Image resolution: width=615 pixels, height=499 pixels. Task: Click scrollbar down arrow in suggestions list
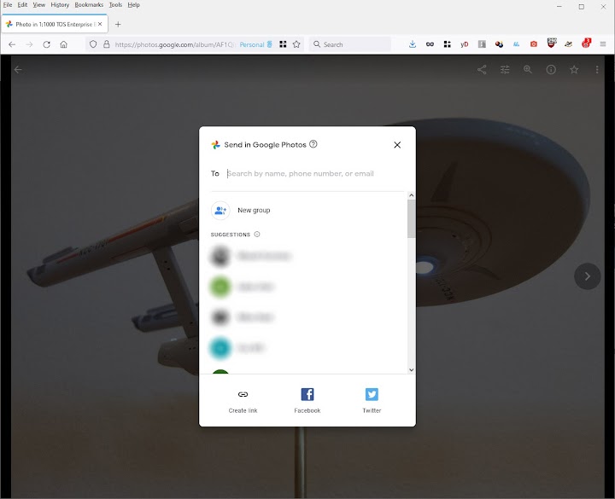(x=411, y=369)
